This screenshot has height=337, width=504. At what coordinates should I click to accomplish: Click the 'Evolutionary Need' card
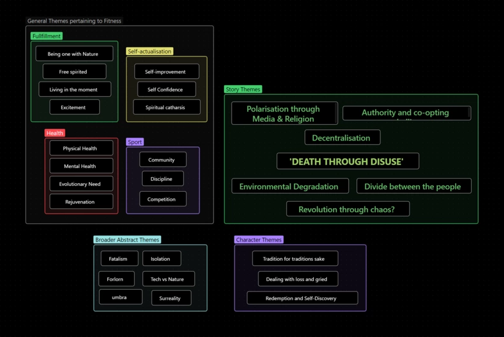pyautogui.click(x=81, y=184)
